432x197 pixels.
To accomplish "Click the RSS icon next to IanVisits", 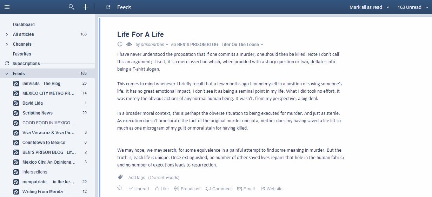I will pos(16,84).
